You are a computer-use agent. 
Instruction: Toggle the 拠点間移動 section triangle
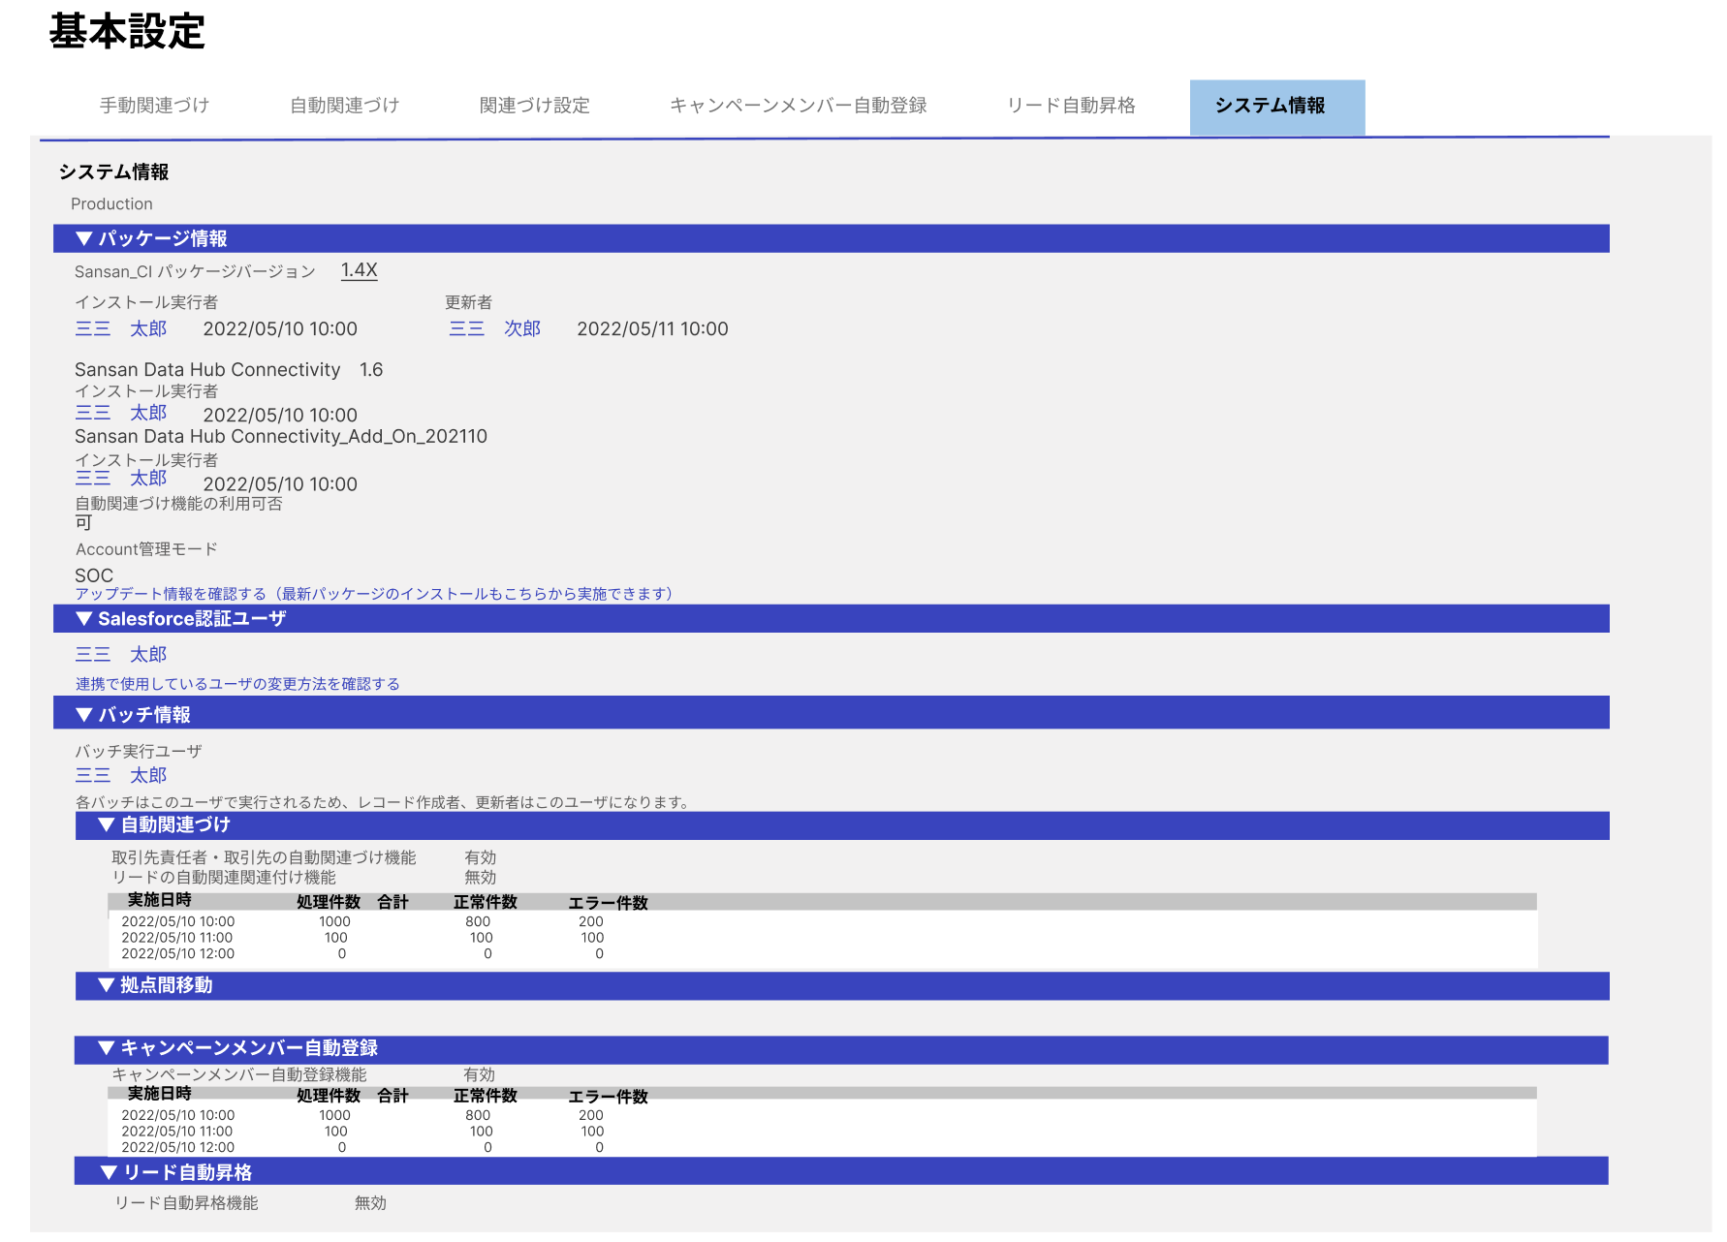(107, 985)
